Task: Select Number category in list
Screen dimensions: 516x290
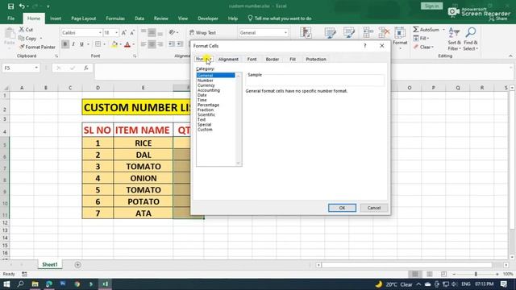Action: (206, 81)
